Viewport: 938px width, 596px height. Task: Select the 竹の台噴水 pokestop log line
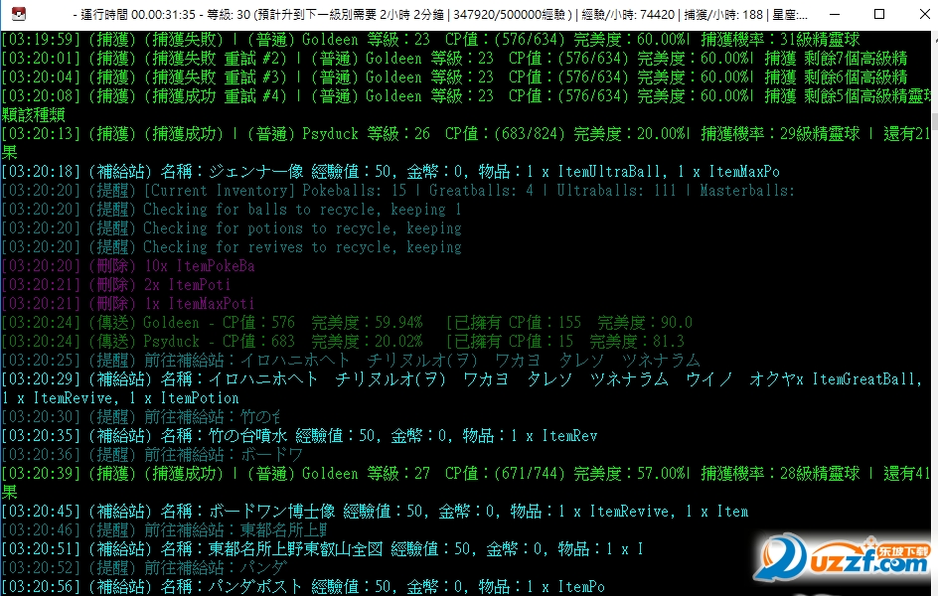pos(299,436)
